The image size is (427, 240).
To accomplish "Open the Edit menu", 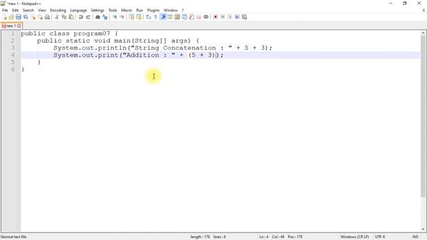I will 15,11.
